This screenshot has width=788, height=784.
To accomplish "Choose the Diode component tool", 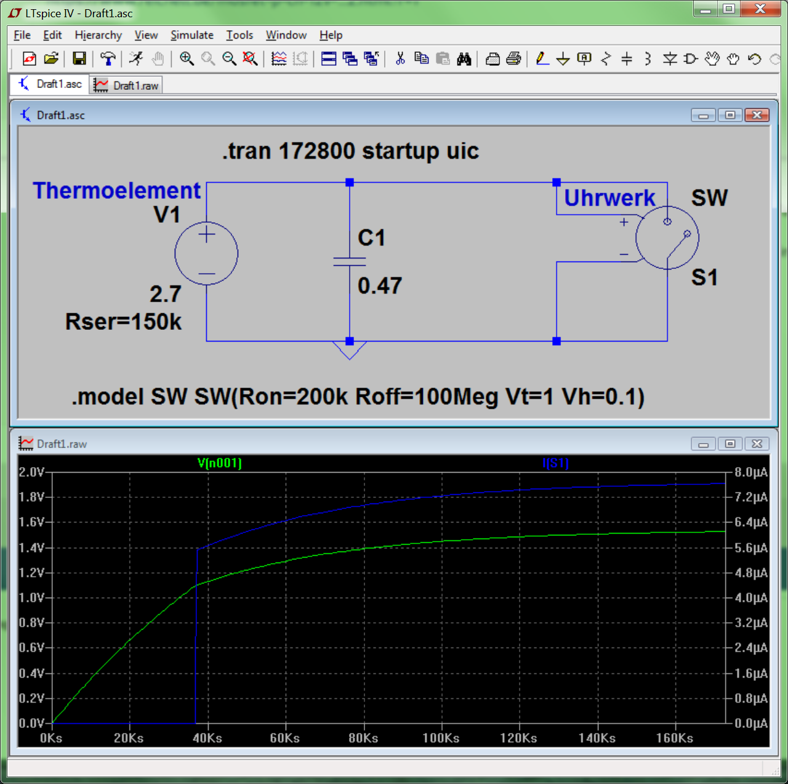I will coord(670,58).
